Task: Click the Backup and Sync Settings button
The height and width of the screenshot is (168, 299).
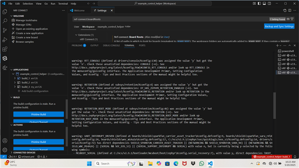Action: pos(279,26)
